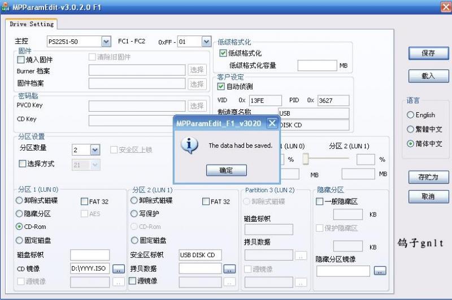The width and height of the screenshot is (452, 300).
Task: Click the browse button next to CD 镜像 path
Action: coord(118,269)
